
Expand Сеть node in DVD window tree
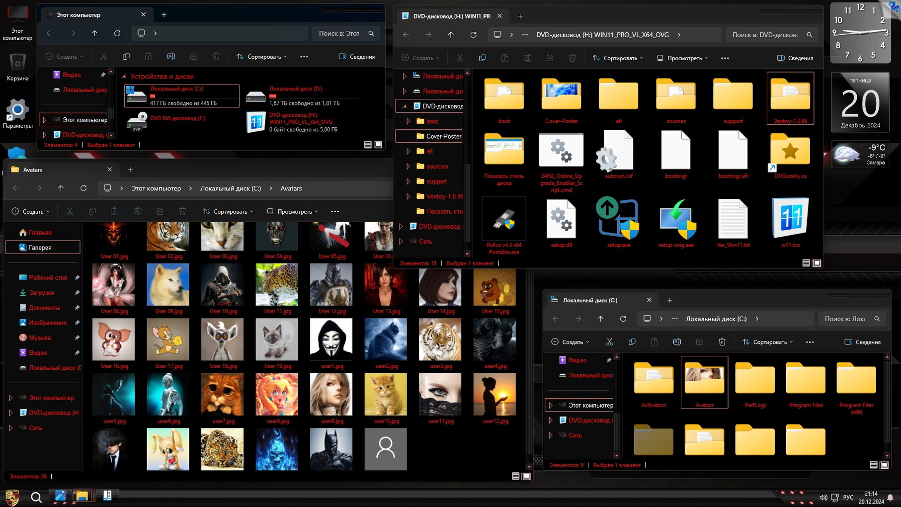click(x=401, y=242)
